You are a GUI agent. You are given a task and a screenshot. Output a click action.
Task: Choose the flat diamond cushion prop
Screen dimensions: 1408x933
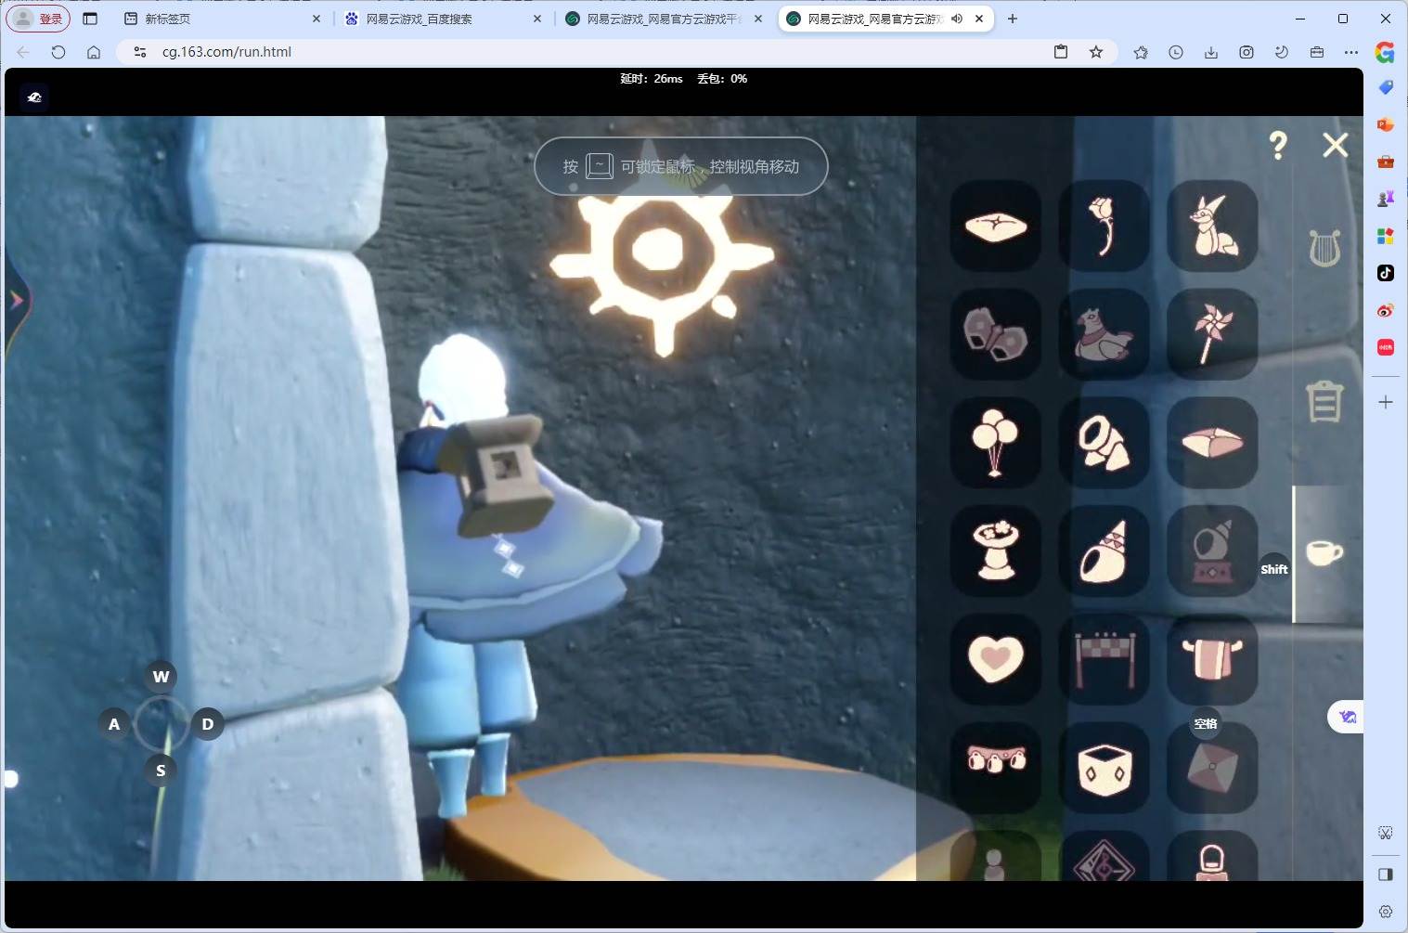click(x=1212, y=443)
